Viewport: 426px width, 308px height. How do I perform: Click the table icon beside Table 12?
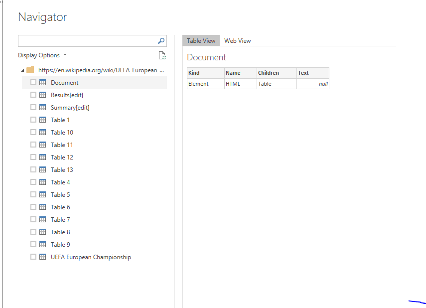click(43, 157)
